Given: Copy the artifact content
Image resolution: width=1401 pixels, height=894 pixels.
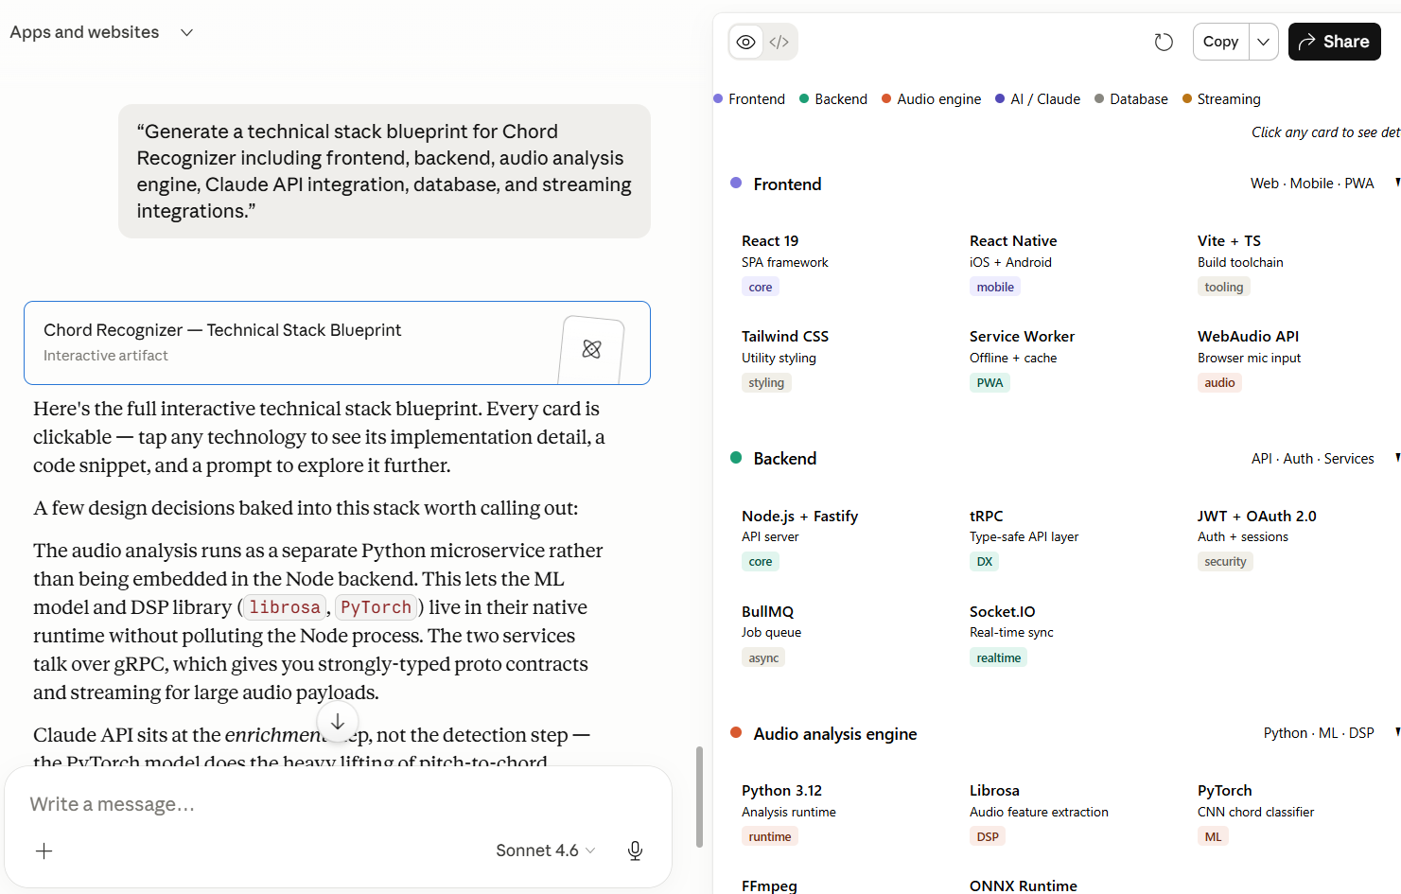Looking at the screenshot, I should click(1220, 42).
